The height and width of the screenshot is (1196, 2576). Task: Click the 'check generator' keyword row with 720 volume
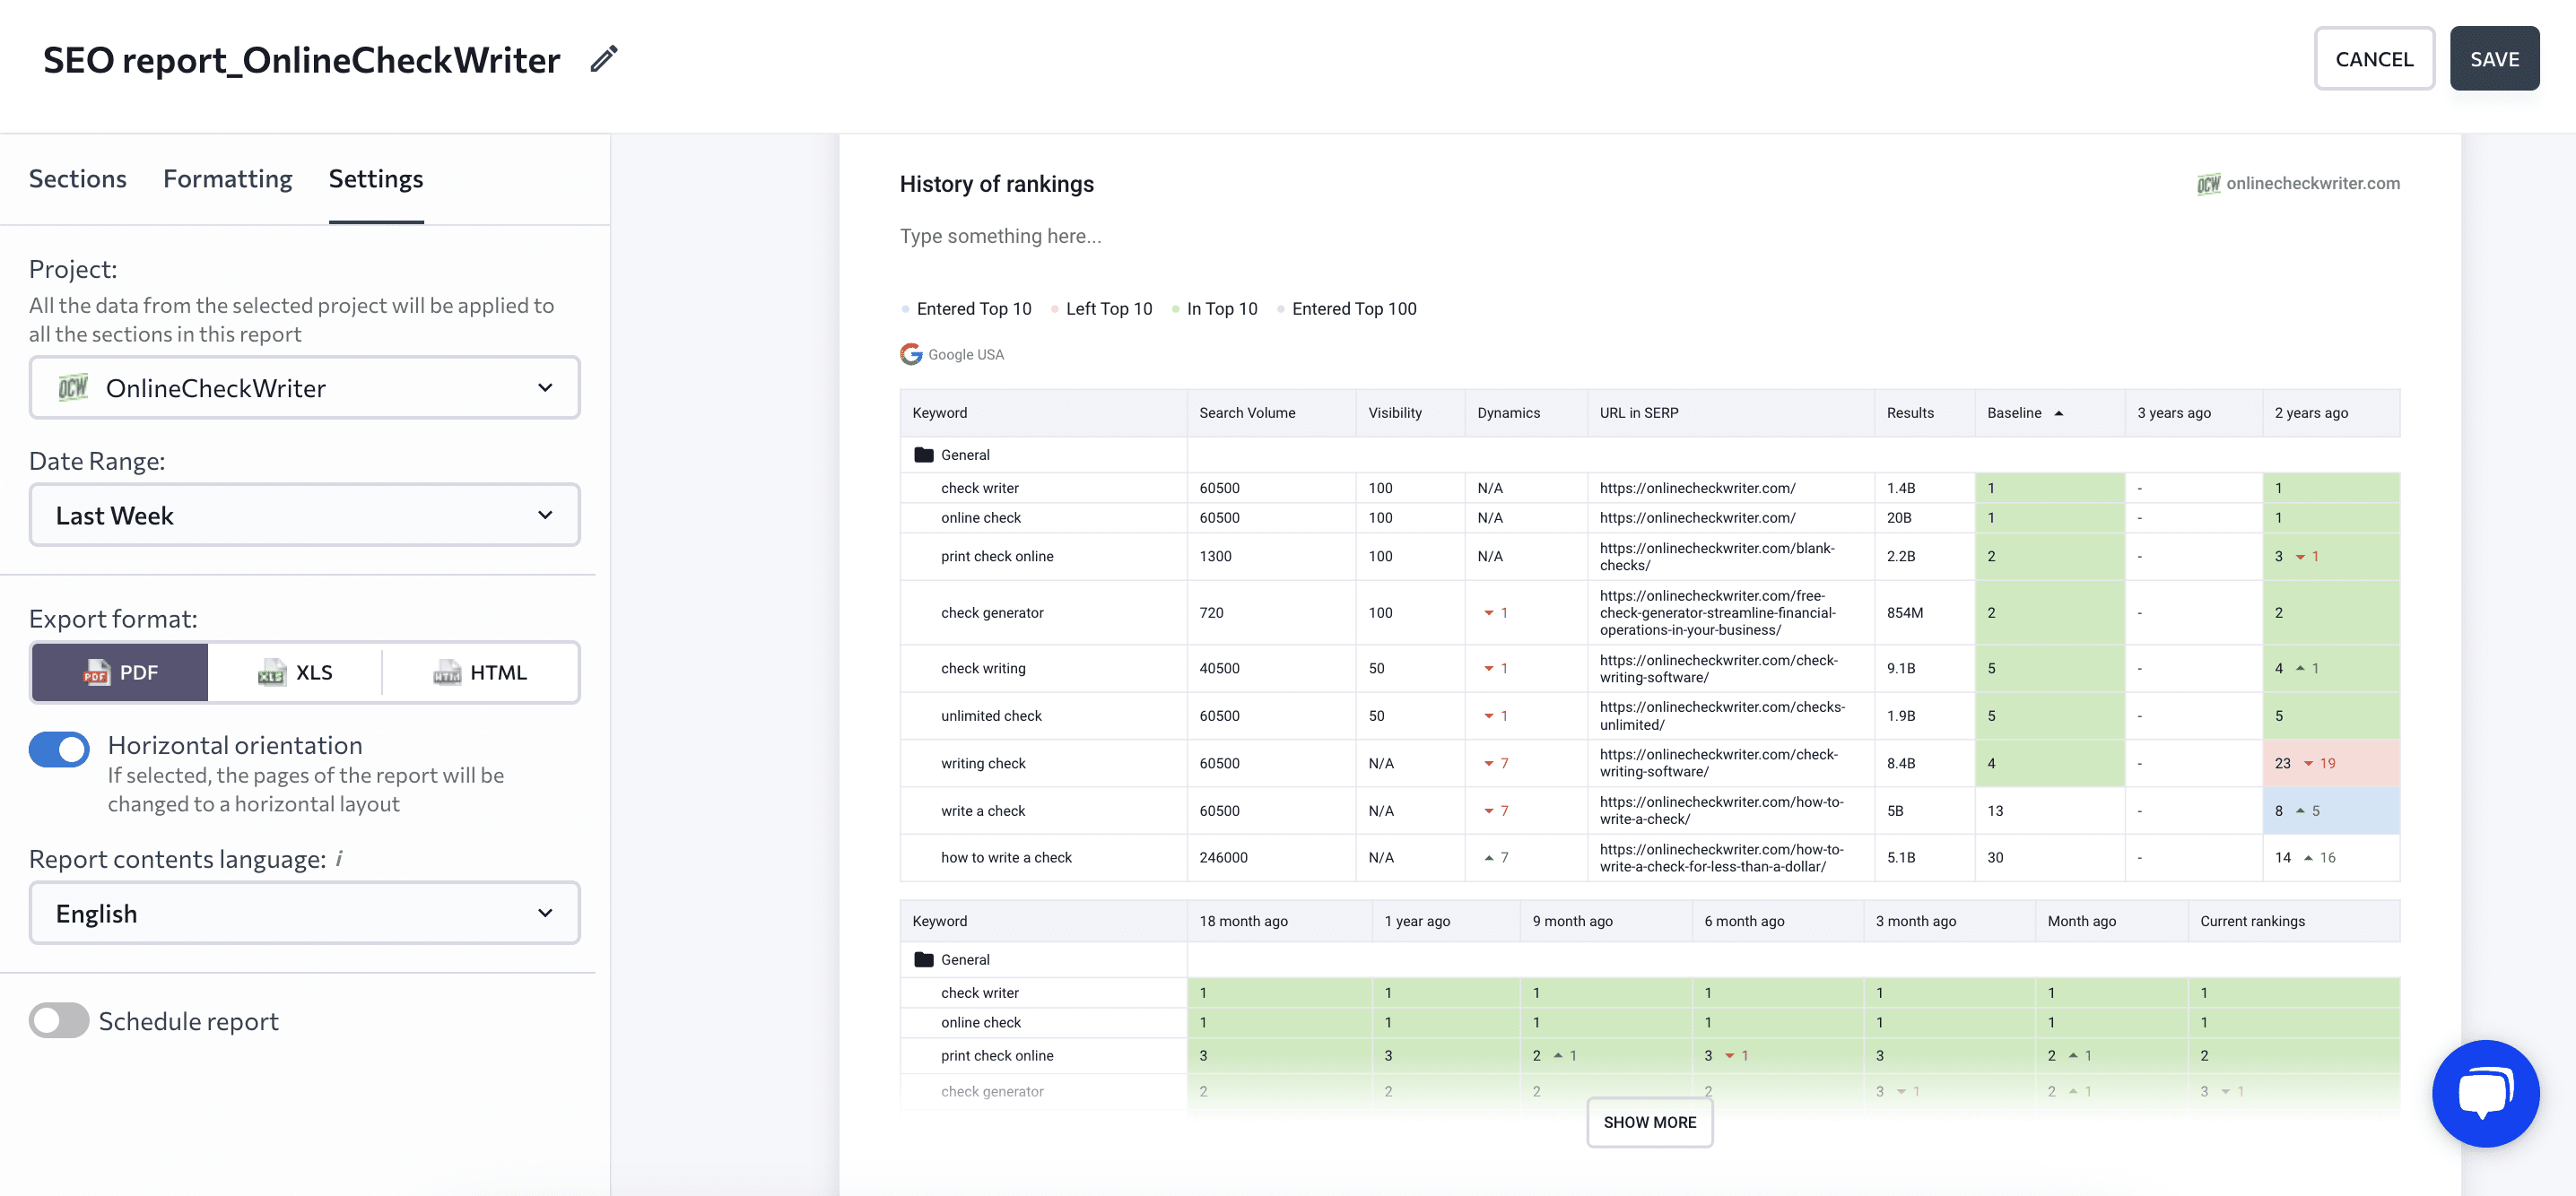click(x=991, y=612)
